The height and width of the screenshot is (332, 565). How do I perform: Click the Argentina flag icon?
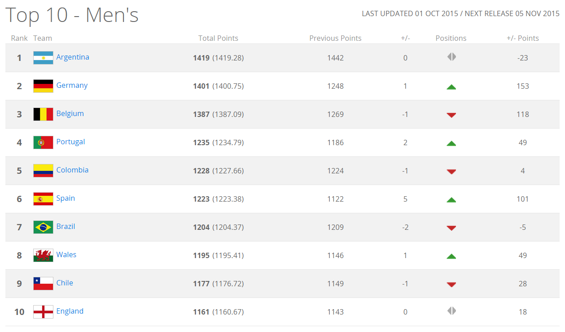[x=43, y=58]
